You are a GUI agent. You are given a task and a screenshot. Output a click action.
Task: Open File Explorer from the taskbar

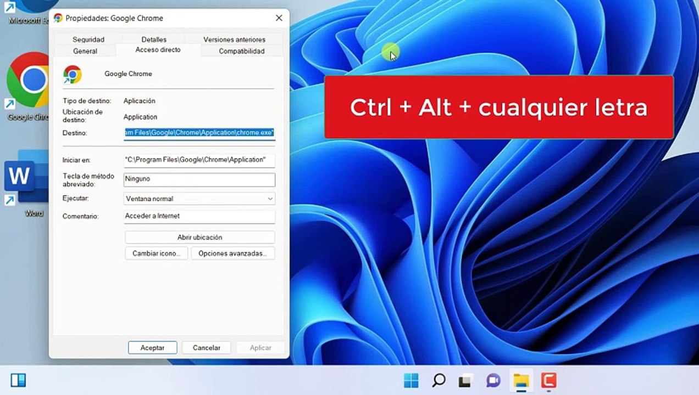[x=521, y=380]
